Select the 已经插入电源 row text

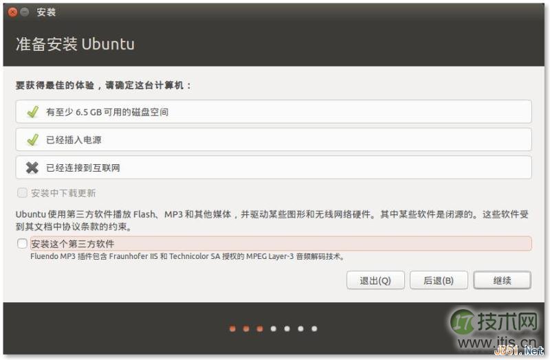[74, 140]
